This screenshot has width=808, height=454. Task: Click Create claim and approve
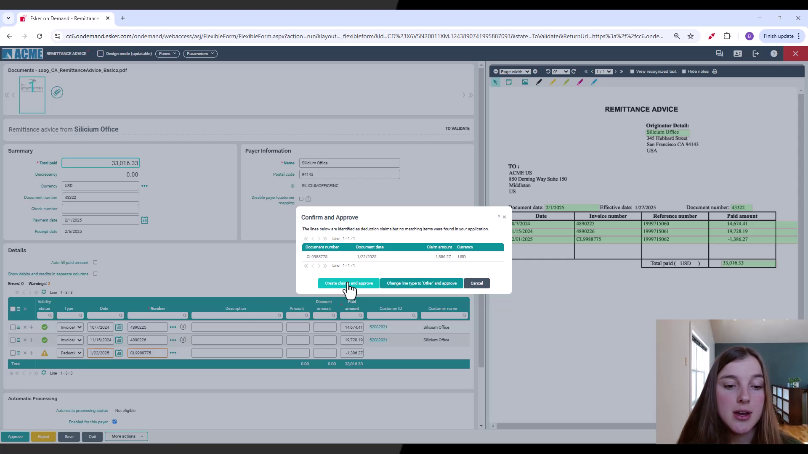click(x=348, y=283)
